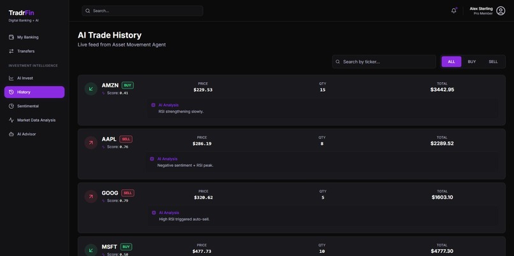Click the GOOG ticker name
514x256 pixels.
(x=110, y=193)
